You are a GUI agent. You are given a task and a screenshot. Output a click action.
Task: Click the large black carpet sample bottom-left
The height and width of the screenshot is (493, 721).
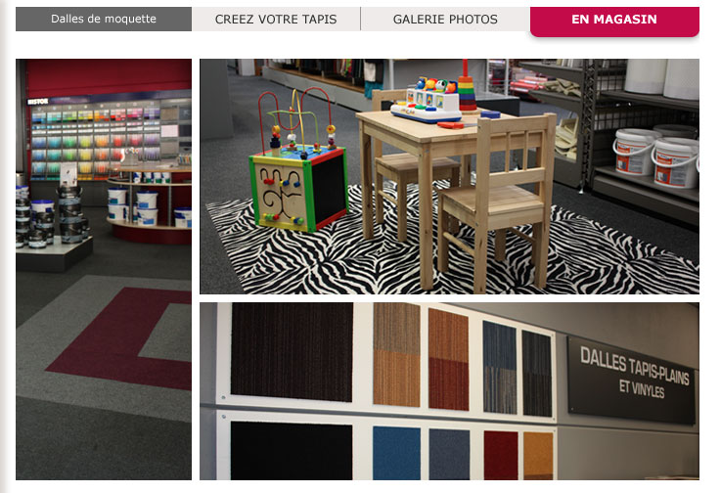292,451
